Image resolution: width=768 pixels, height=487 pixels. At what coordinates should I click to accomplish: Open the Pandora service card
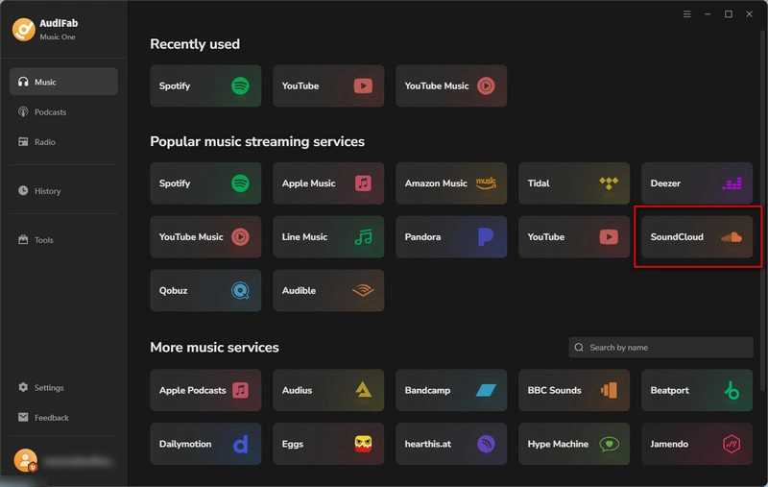451,236
